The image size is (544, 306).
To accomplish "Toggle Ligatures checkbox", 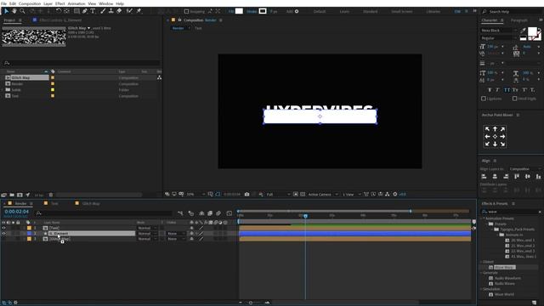I will click(484, 99).
